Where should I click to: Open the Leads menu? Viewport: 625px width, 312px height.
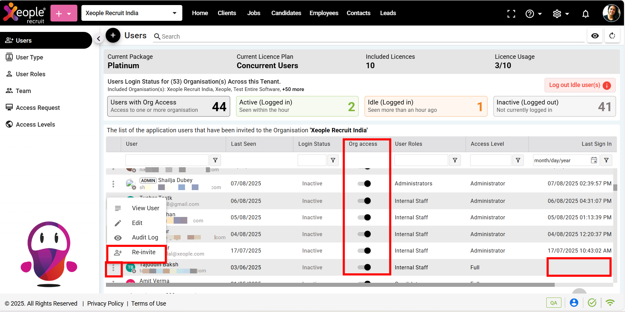[x=388, y=13]
